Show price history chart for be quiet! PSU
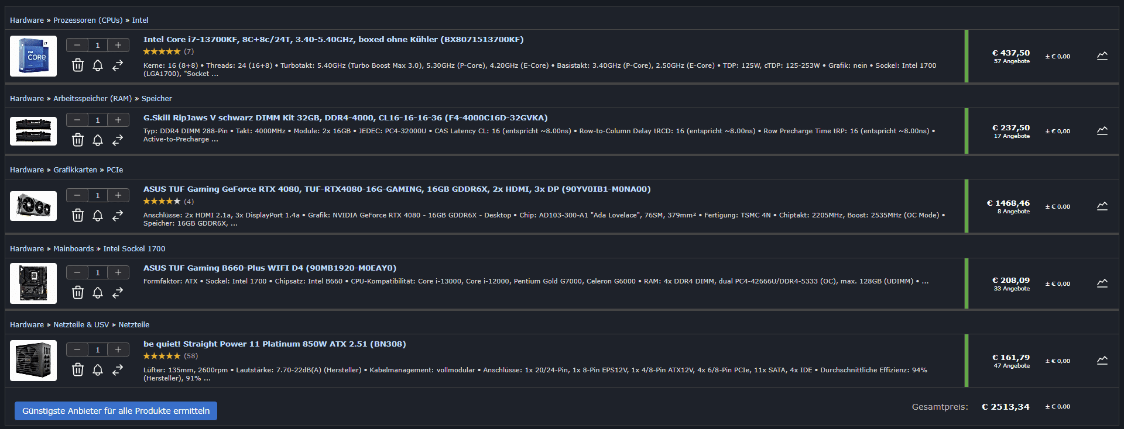The image size is (1124, 429). (1102, 361)
